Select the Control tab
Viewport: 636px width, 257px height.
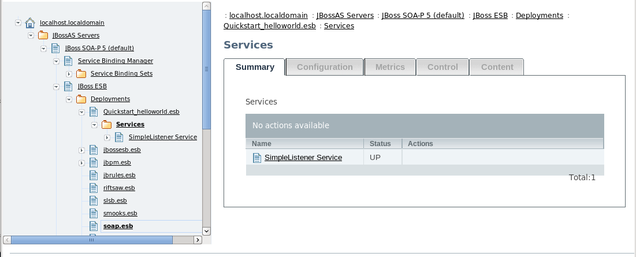[x=442, y=67]
